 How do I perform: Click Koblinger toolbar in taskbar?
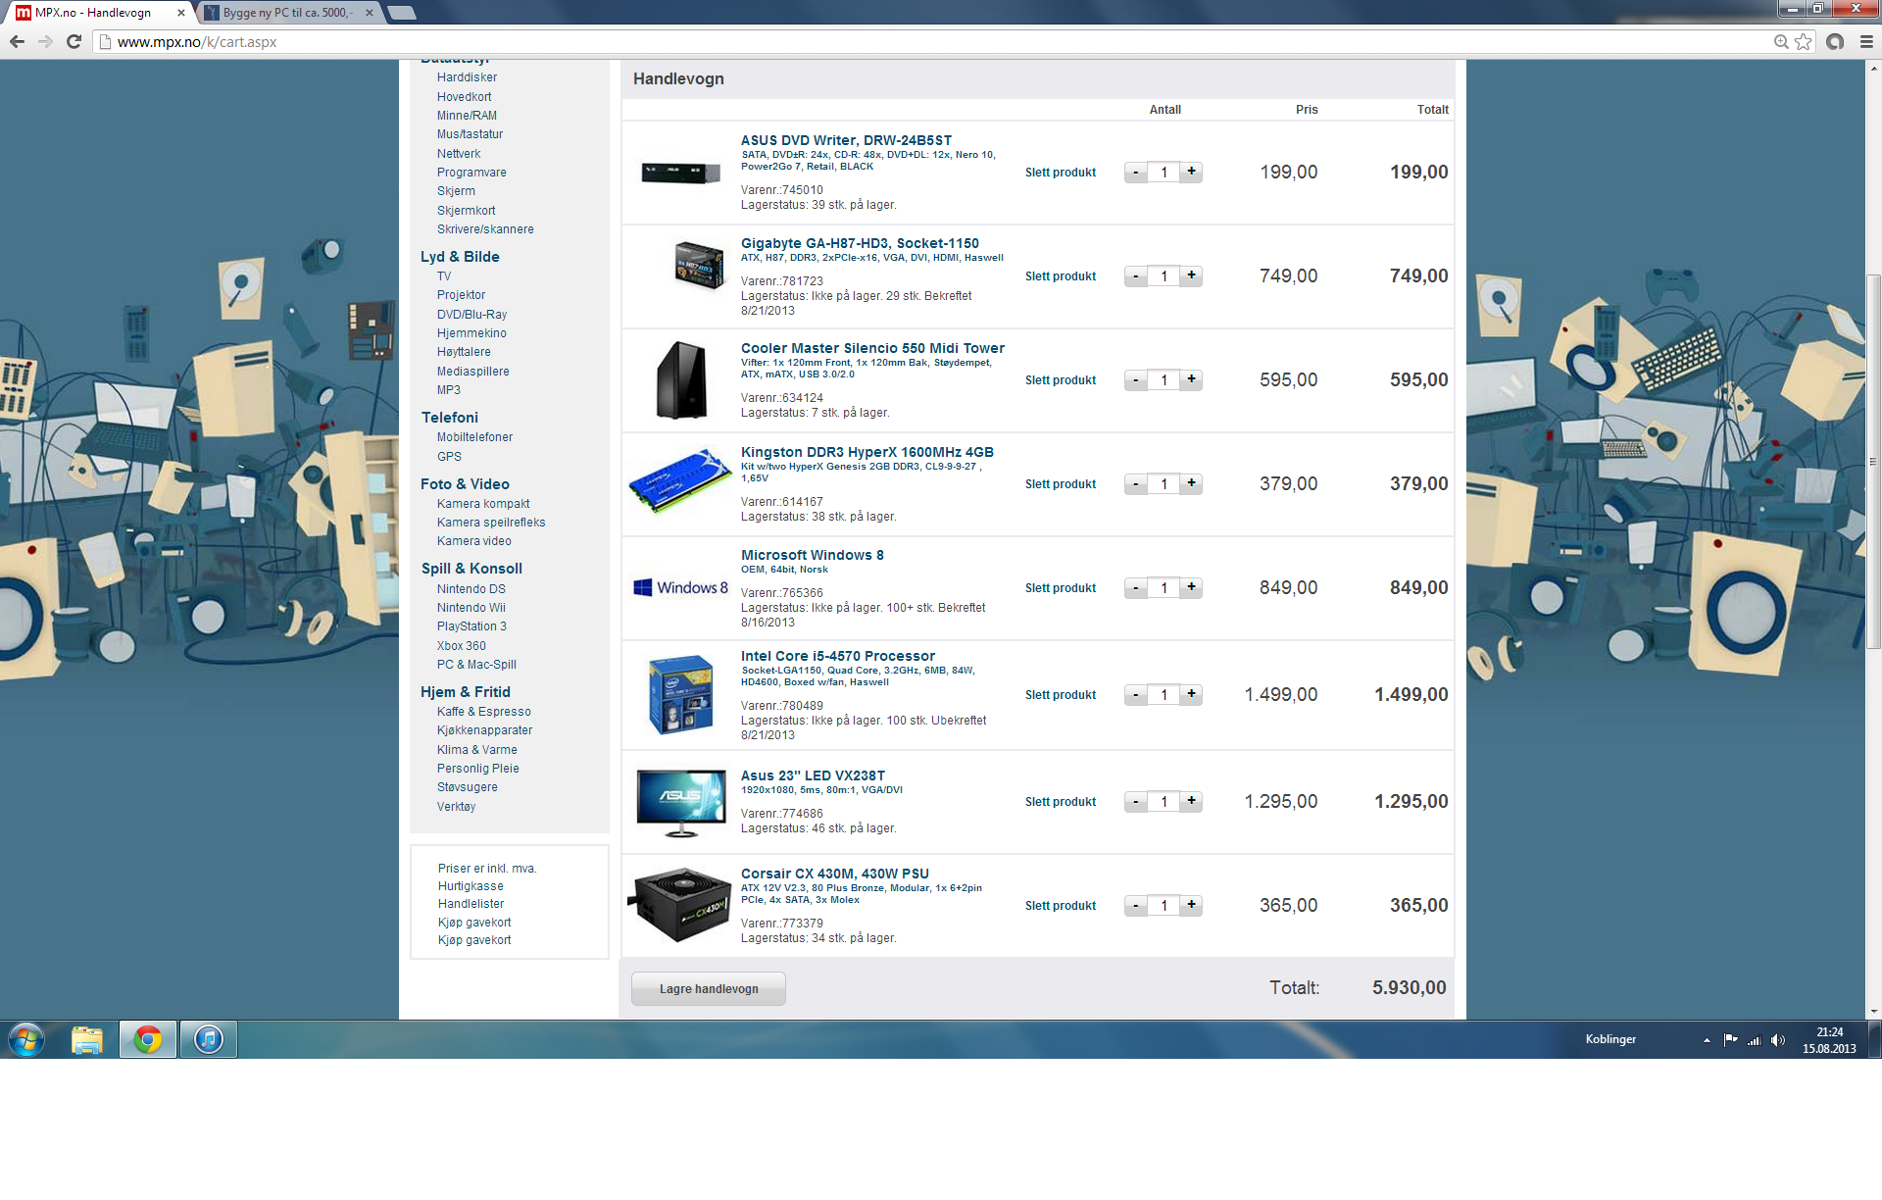click(1610, 1039)
